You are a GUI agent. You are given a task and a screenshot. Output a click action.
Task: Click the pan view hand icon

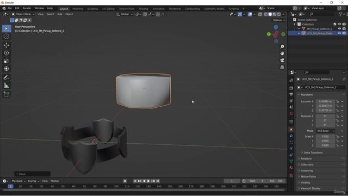coord(282,53)
